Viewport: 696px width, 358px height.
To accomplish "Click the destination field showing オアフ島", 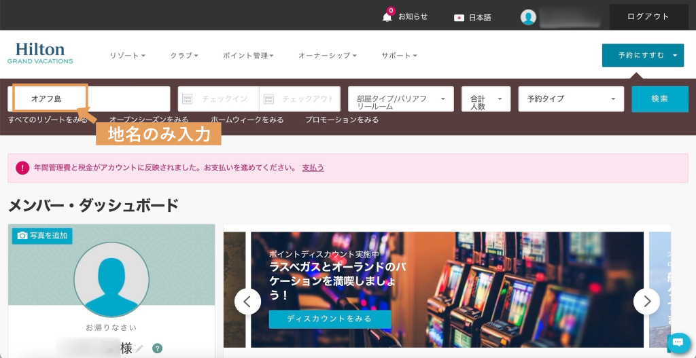I will click(x=88, y=99).
